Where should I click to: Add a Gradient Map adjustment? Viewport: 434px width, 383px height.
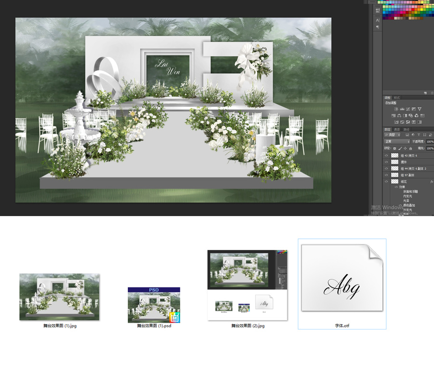tap(420, 122)
